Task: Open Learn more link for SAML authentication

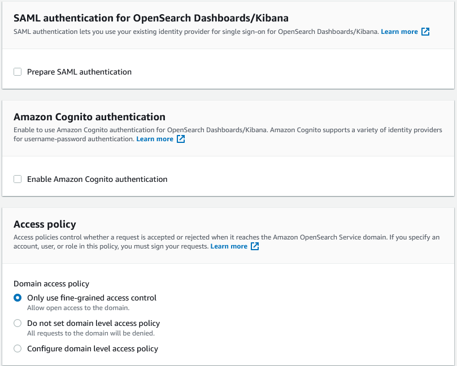Action: 399,32
